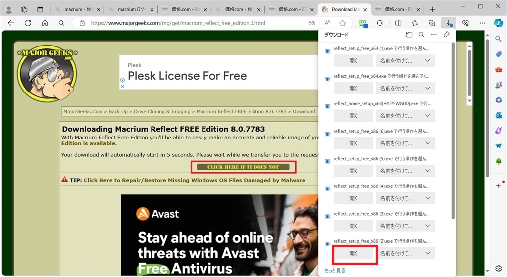This screenshot has width=507, height=277.
Task: Toggle the vertical tabs icon
Action: tap(40, 10)
